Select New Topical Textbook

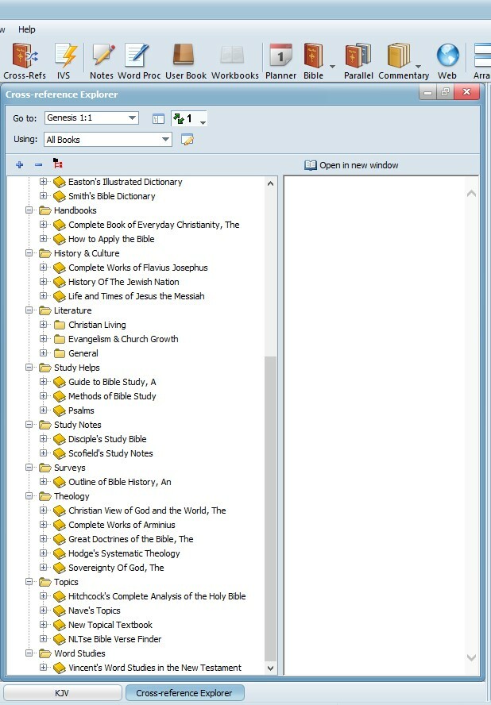pos(110,625)
